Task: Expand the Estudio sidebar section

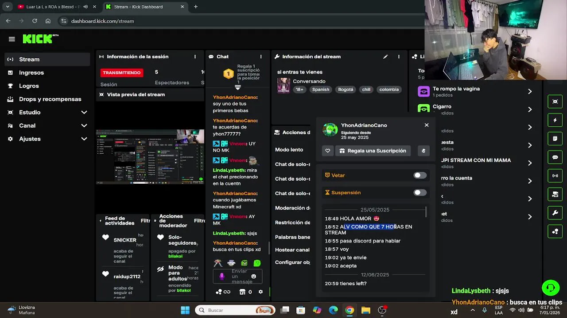Action: click(84, 113)
